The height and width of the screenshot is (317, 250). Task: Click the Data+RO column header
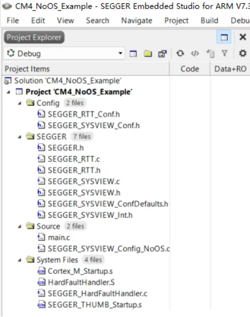point(230,69)
